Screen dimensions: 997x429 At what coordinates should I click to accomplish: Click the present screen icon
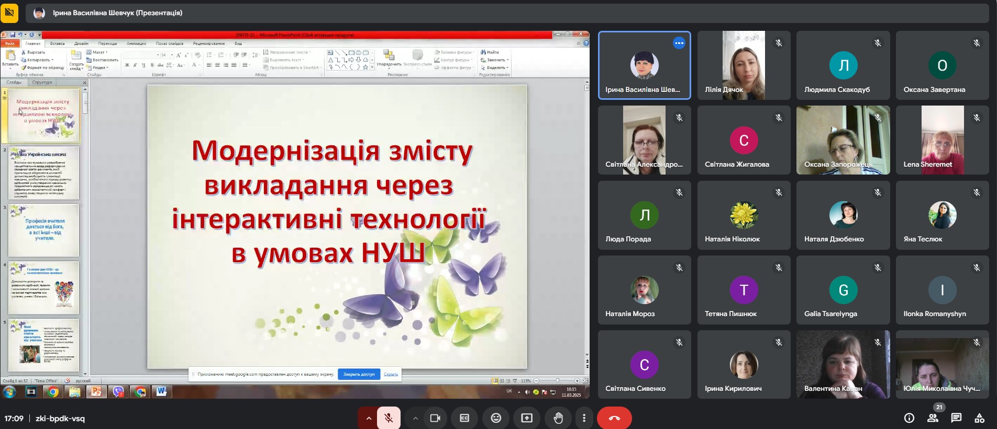pyautogui.click(x=527, y=418)
